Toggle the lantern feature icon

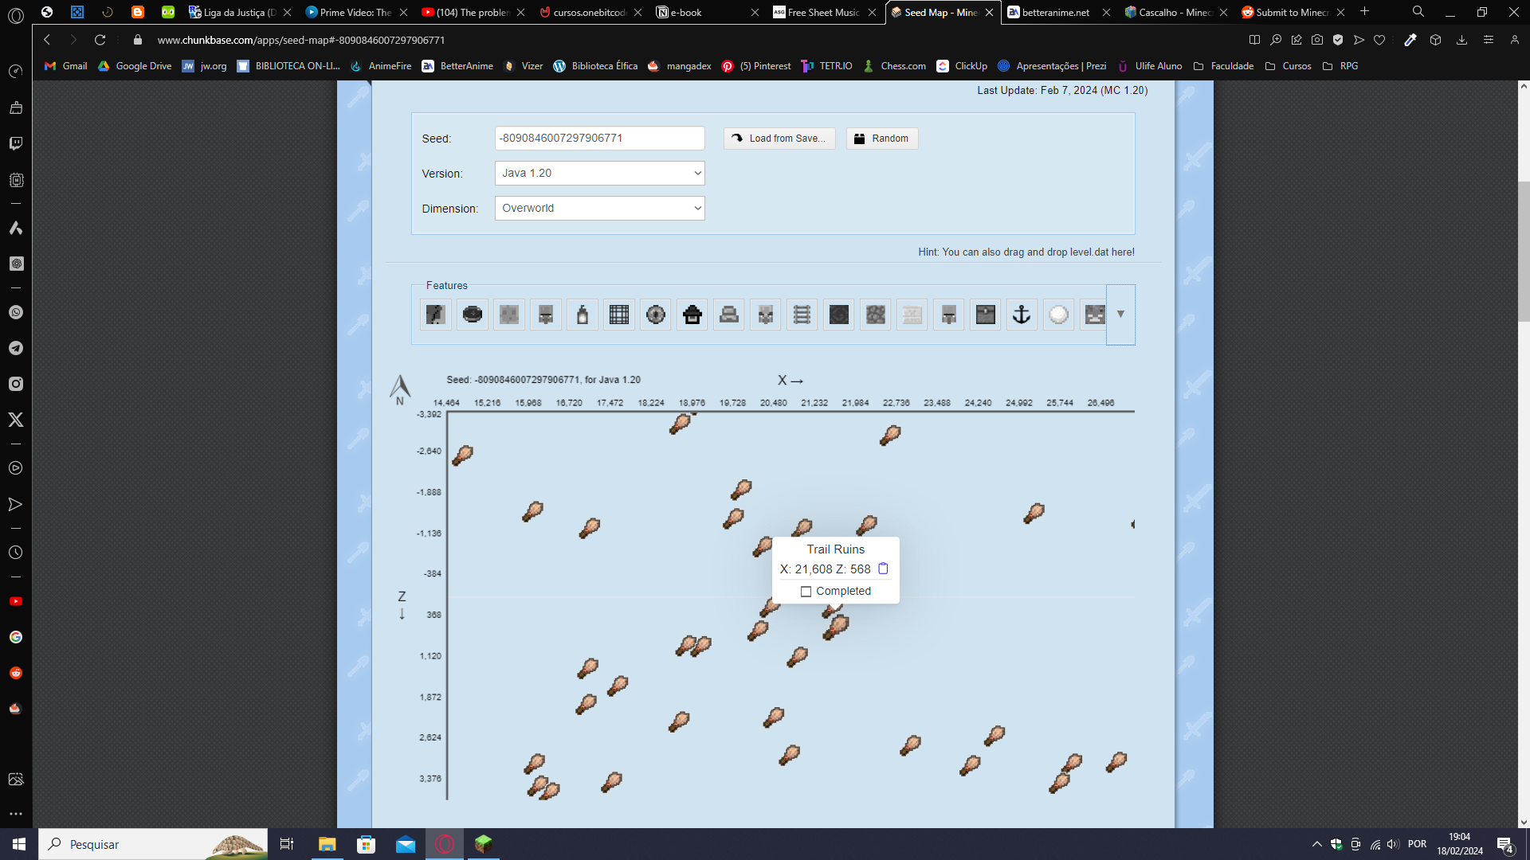point(583,315)
